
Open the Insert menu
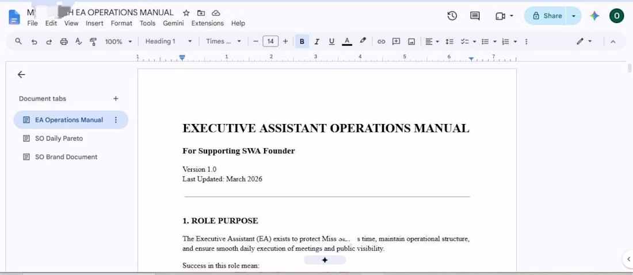coord(94,24)
